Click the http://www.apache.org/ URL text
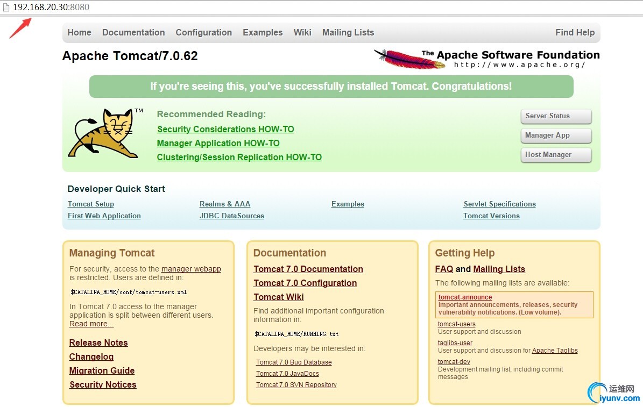 (519, 65)
